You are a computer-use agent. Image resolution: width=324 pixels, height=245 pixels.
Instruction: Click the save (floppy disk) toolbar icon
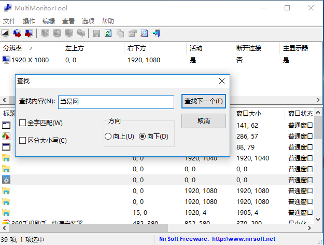point(96,33)
